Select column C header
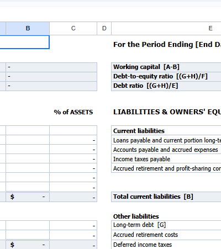The height and width of the screenshot is (249, 221). [73, 28]
